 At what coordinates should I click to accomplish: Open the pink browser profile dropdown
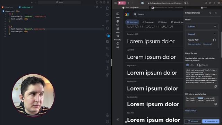click(122, 3)
